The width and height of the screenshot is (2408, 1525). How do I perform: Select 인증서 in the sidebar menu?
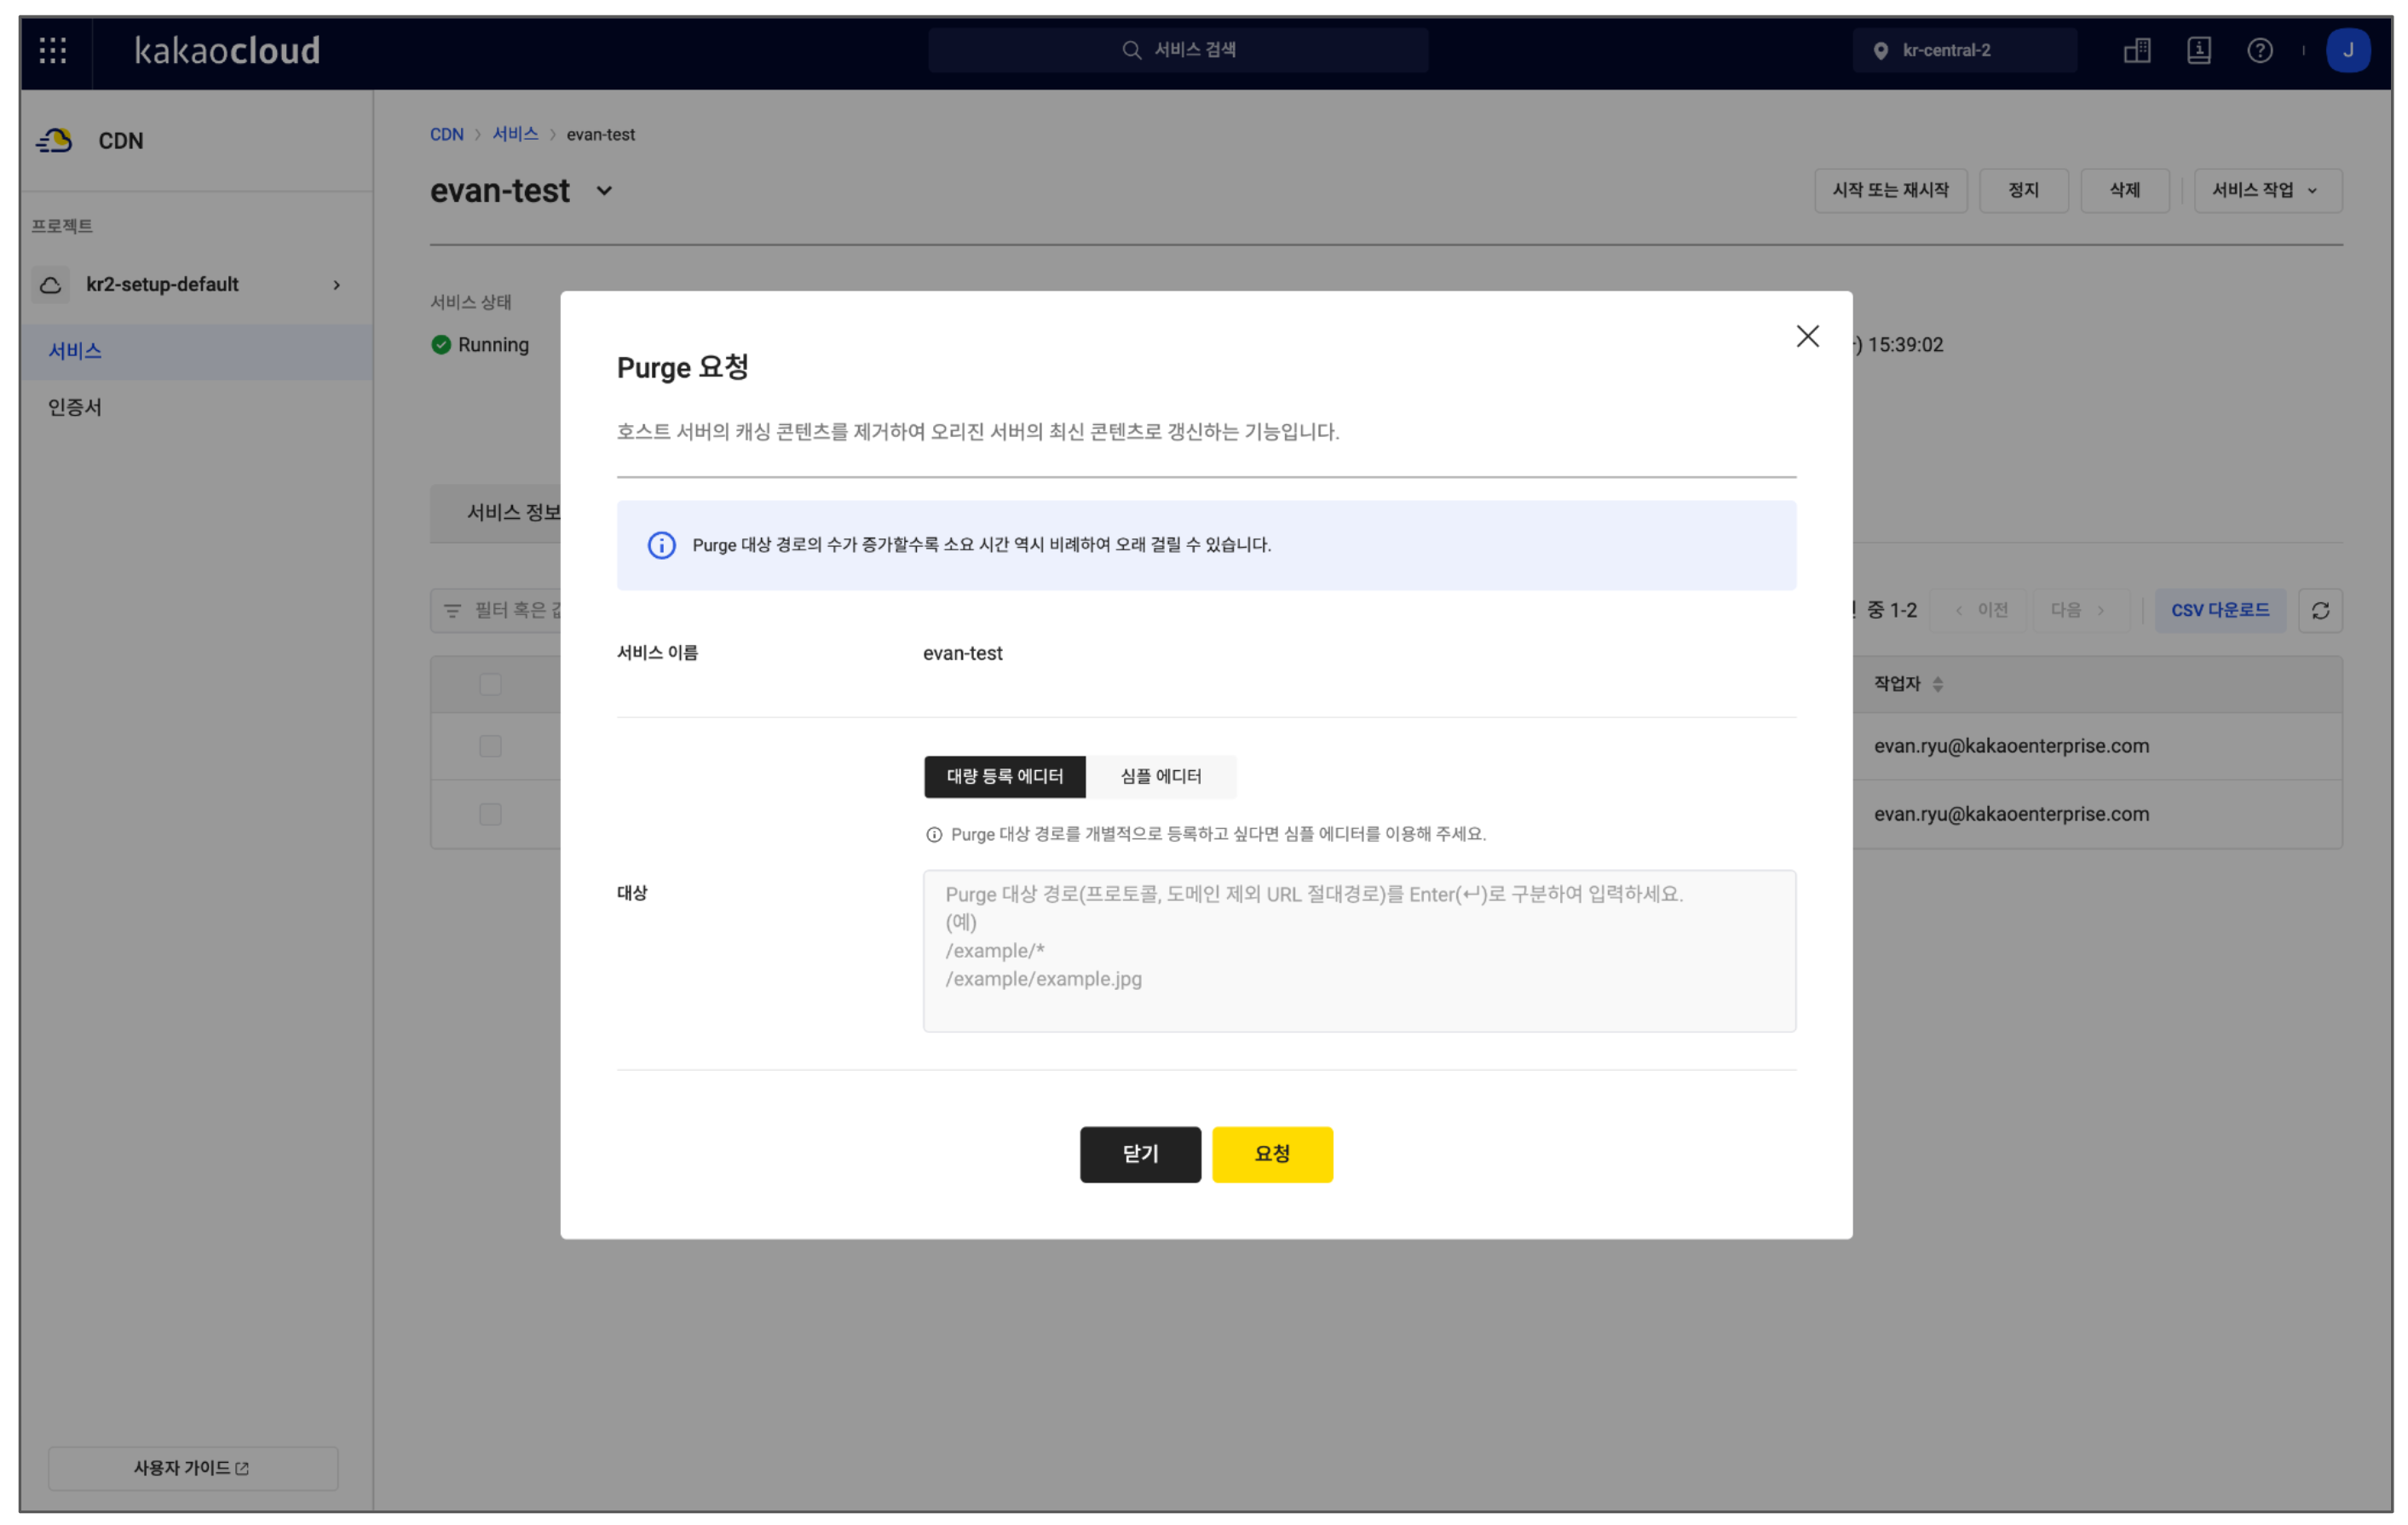196,407
